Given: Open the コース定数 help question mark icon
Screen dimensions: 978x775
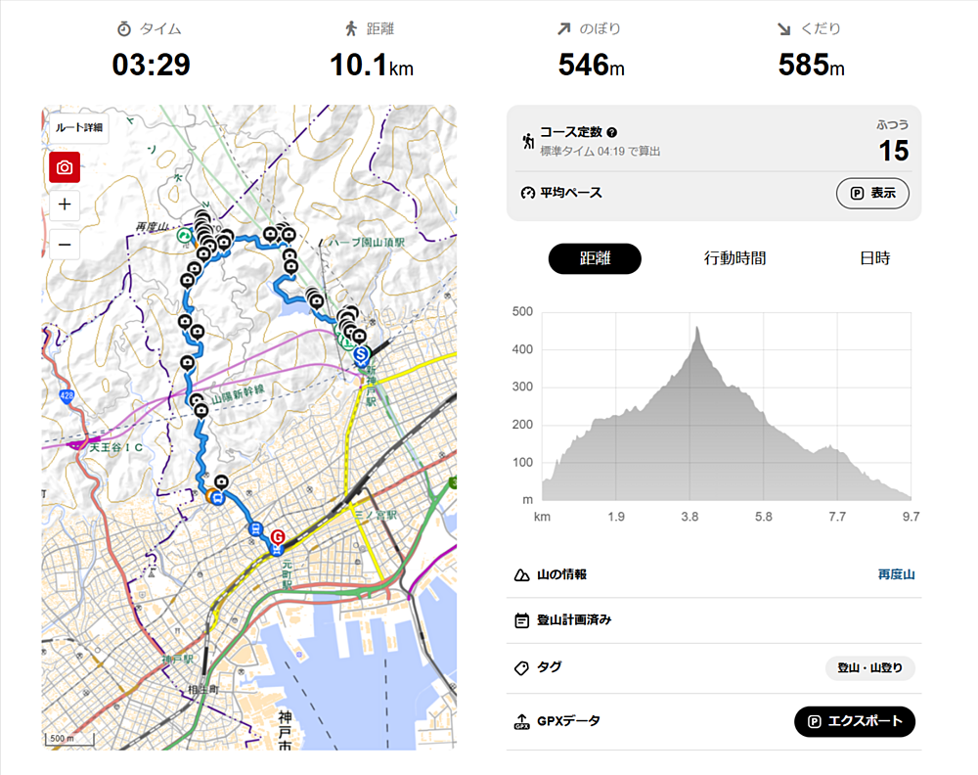Looking at the screenshot, I should pyautogui.click(x=612, y=132).
